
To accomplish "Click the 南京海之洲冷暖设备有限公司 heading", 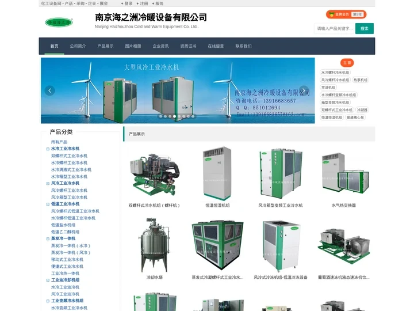I will tap(151, 17).
